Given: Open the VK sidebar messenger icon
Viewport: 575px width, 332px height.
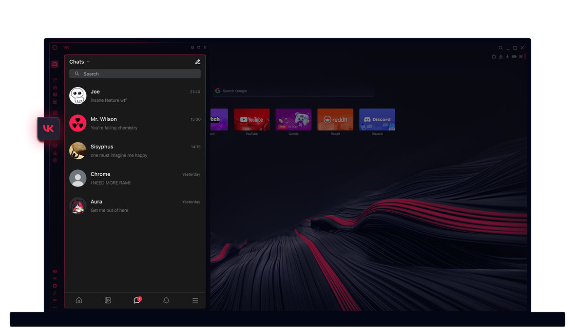Looking at the screenshot, I should 48,129.
